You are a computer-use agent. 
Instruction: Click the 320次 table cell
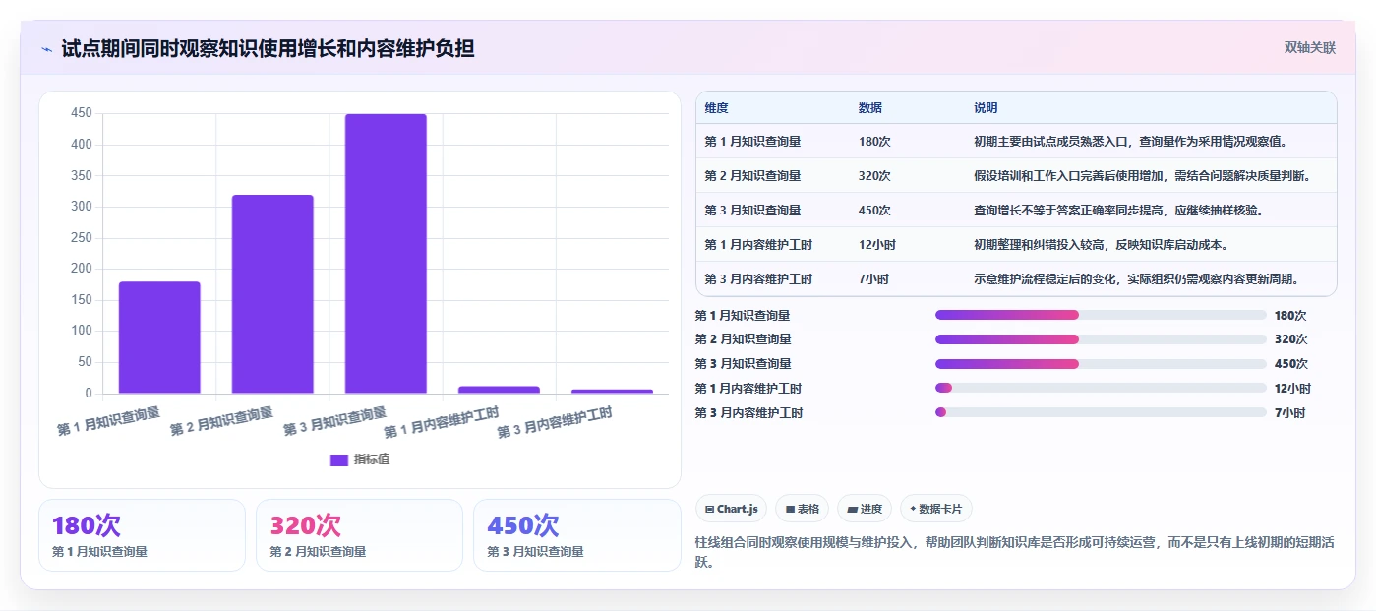(874, 176)
